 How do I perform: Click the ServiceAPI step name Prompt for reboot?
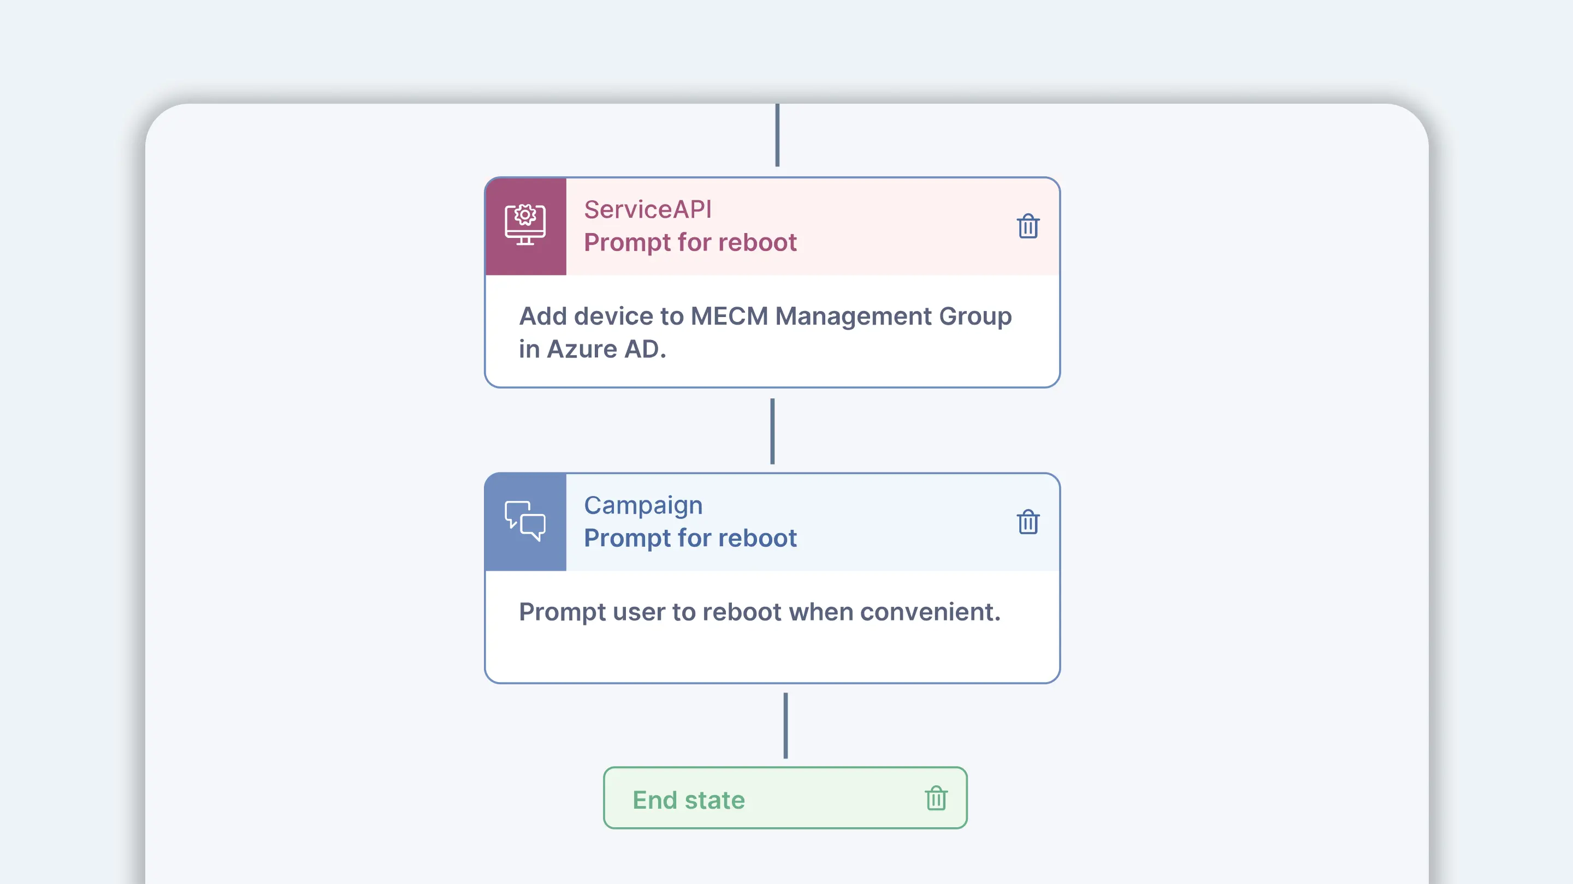[690, 243]
